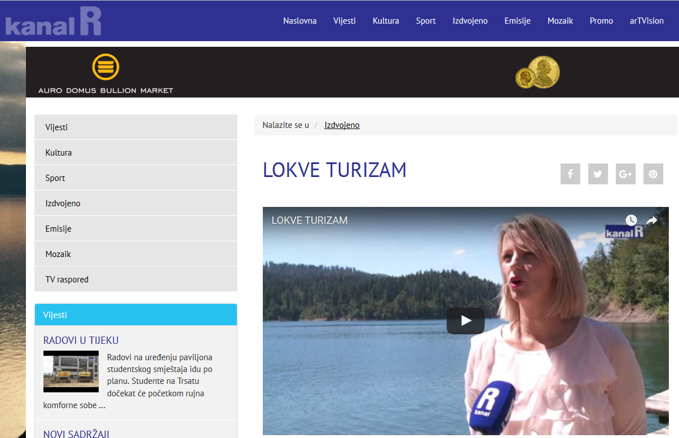Open TV raspored in the sidebar

(x=67, y=280)
